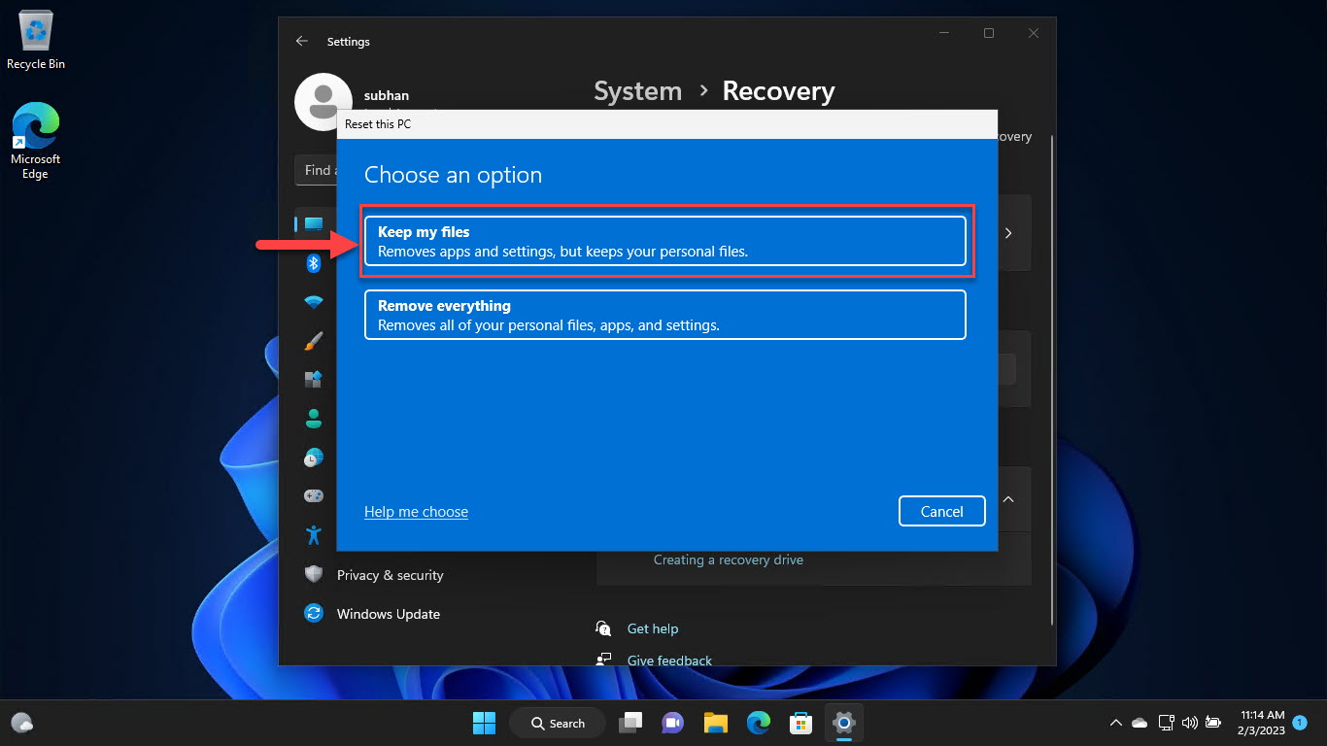Screen dimensions: 1327x746
Task: Navigate to System via the breadcrumb
Action: 637,90
